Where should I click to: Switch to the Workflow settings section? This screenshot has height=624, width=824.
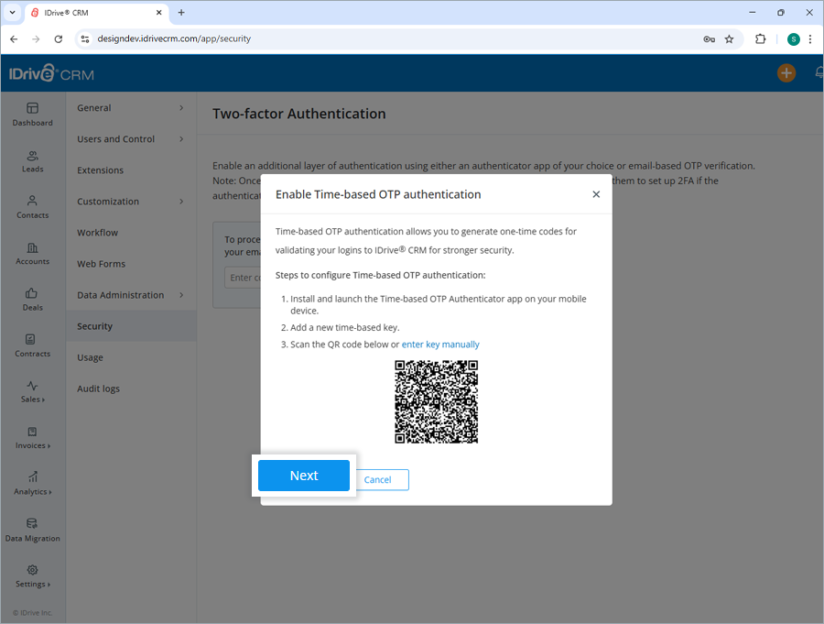(x=97, y=232)
